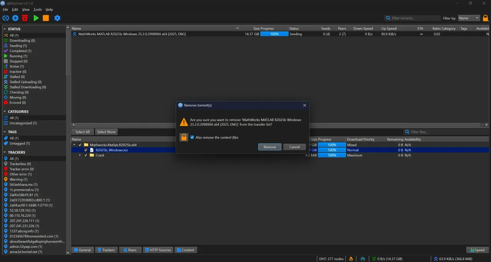The height and width of the screenshot is (262, 491).
Task: Click the lock icon in the Remove dialog
Action: (x=184, y=137)
